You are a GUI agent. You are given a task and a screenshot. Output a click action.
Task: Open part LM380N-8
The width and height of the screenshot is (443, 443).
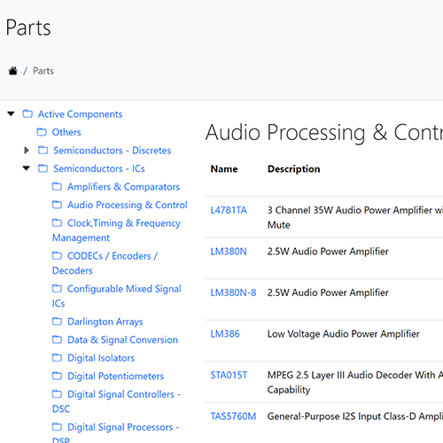click(233, 292)
